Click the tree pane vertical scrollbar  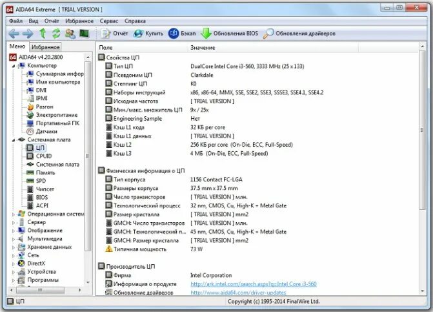pos(88,156)
